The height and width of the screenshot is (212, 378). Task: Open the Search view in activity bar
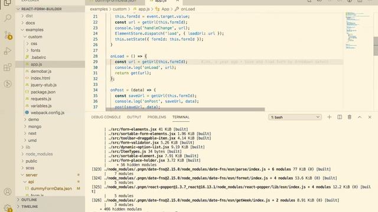coord(8,18)
